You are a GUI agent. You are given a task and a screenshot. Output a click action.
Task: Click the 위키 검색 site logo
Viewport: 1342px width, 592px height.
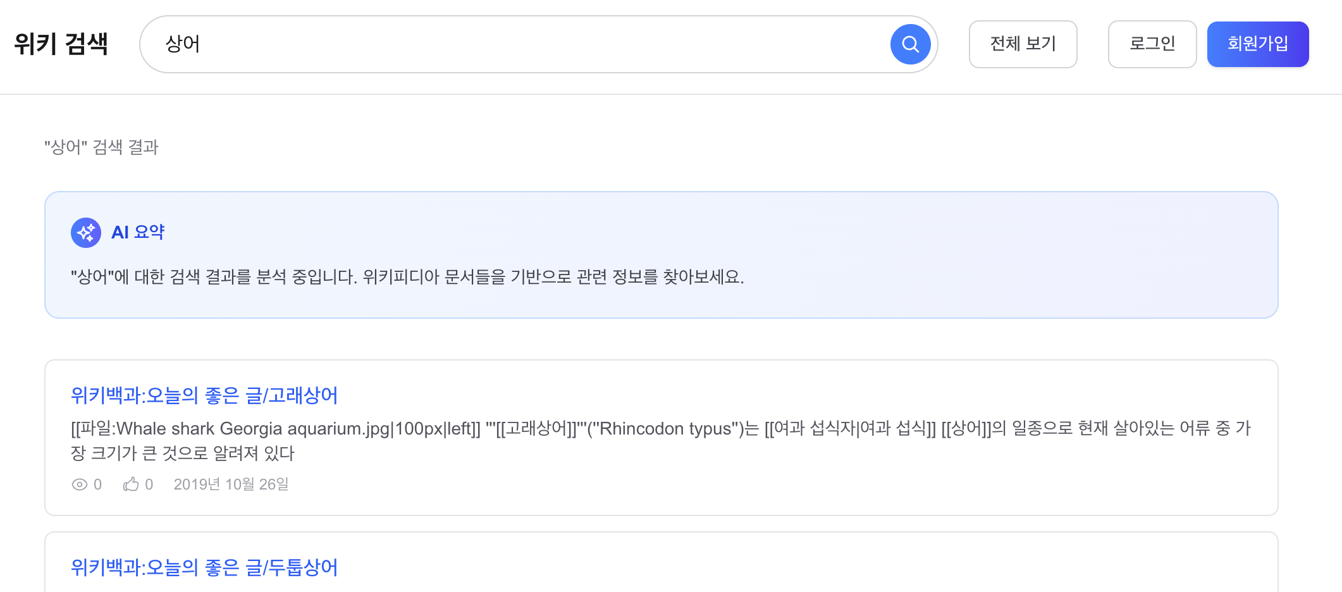[61, 44]
